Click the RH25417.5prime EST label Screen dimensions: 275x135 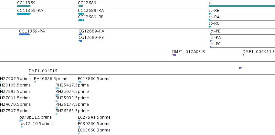click(72, 85)
